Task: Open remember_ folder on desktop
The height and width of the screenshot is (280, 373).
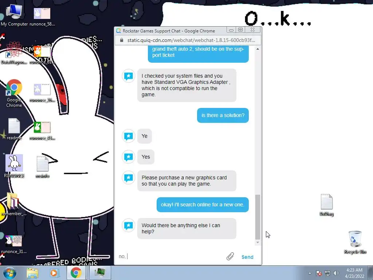Action: point(13,204)
